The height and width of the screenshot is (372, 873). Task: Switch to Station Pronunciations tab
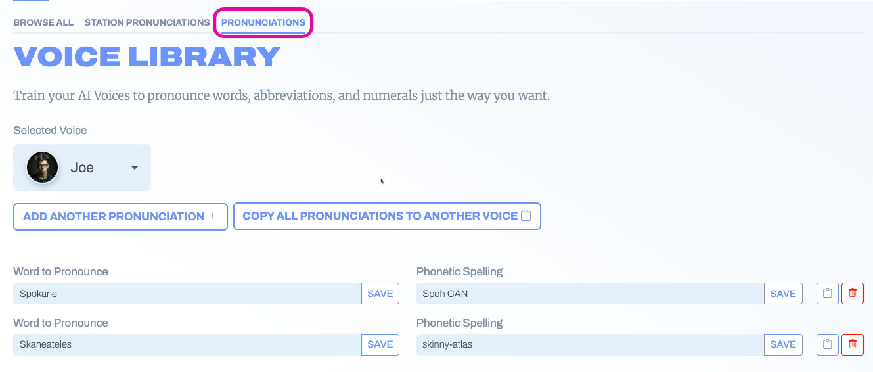click(147, 22)
